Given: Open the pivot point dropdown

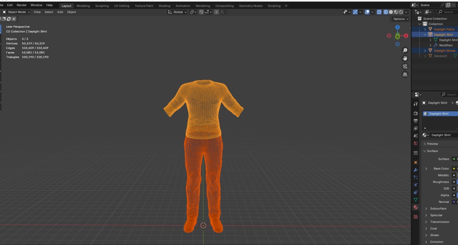Looking at the screenshot, I should (x=192, y=12).
